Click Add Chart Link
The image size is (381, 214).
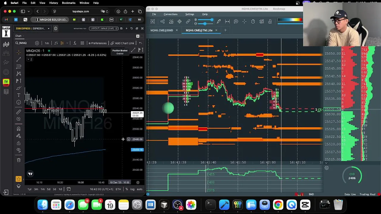(122, 43)
